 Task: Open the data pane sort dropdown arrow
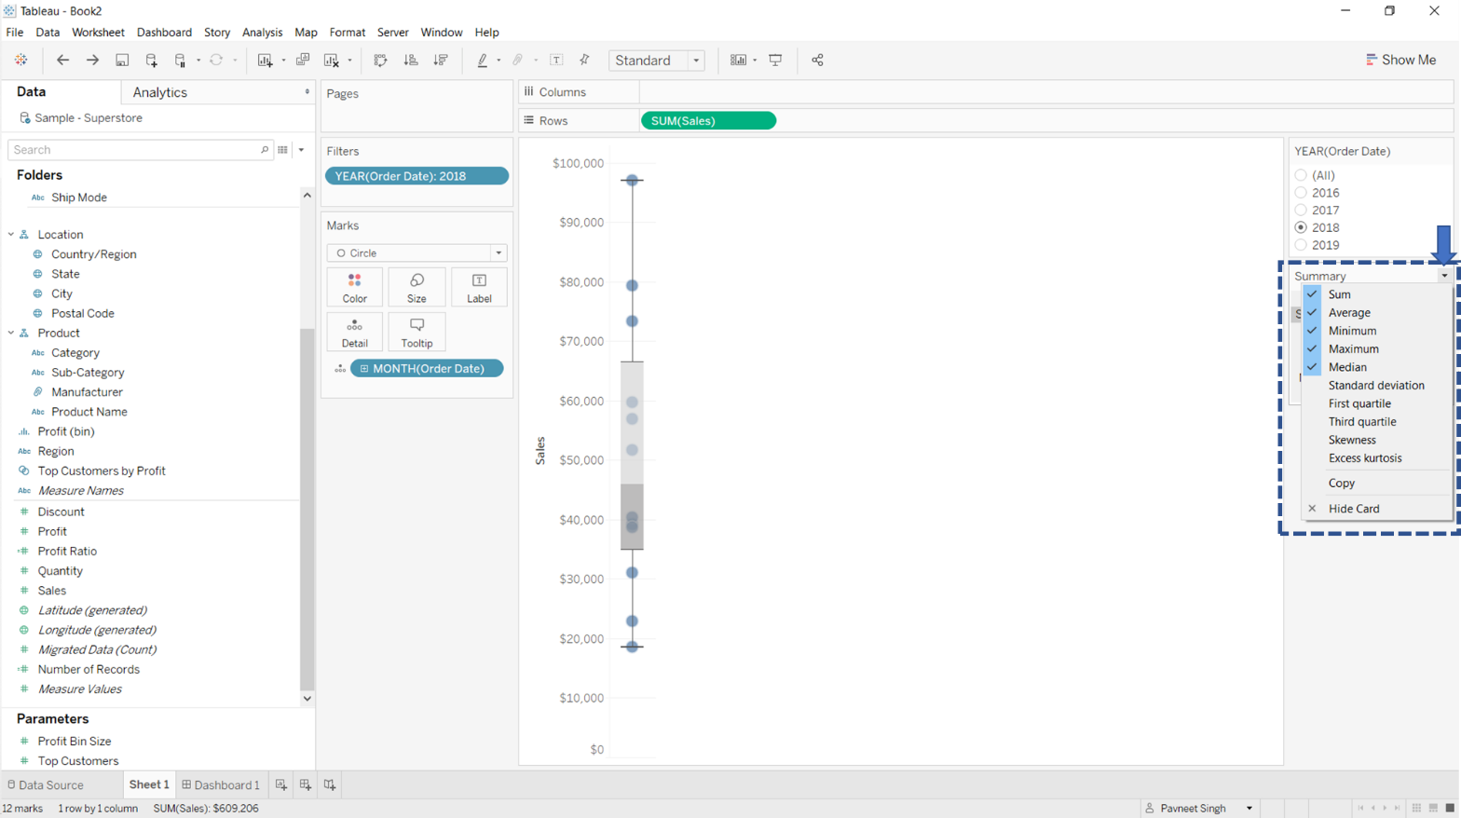tap(301, 149)
